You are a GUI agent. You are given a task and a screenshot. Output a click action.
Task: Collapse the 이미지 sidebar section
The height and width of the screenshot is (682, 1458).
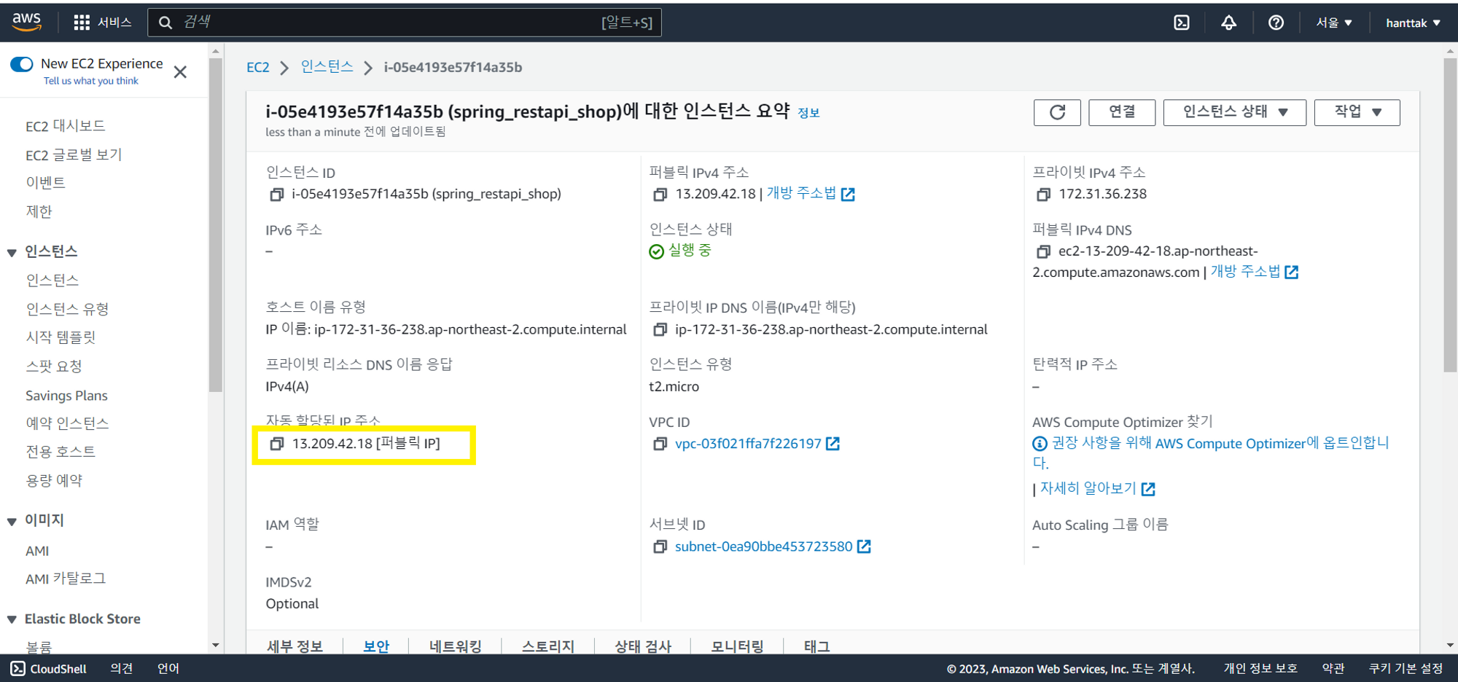tap(12, 521)
